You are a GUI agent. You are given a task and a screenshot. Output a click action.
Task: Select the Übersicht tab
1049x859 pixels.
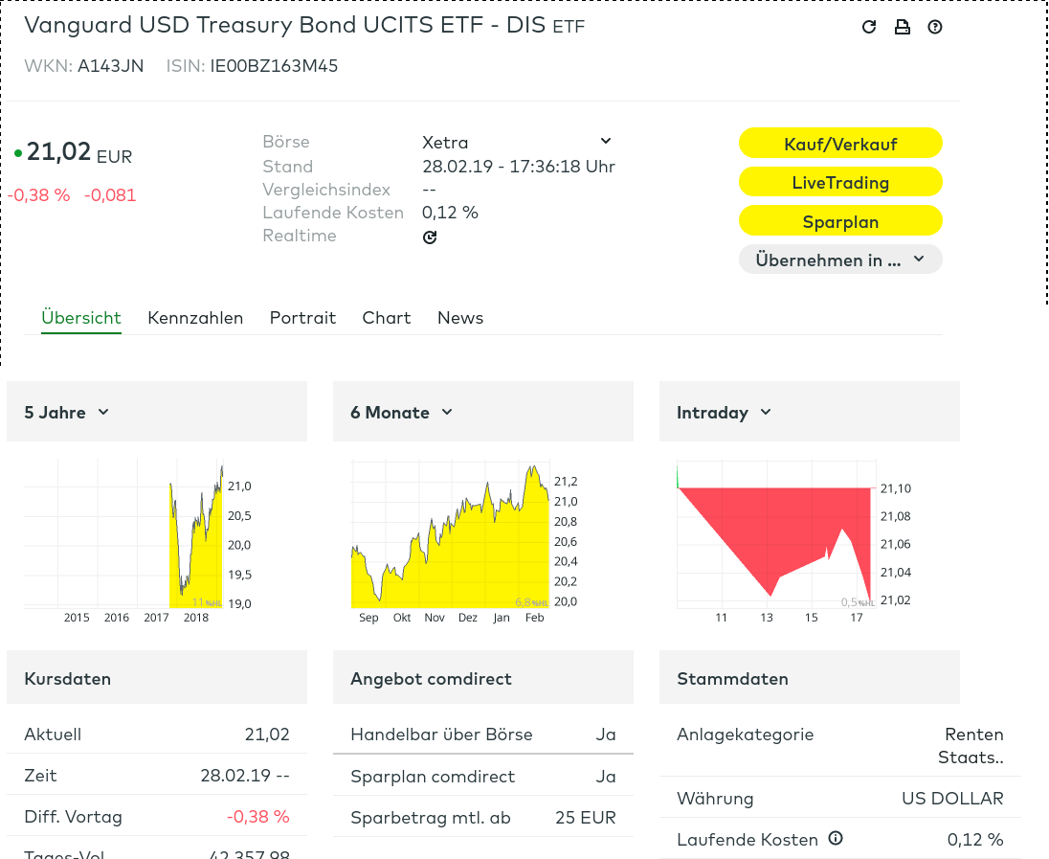pyautogui.click(x=81, y=318)
